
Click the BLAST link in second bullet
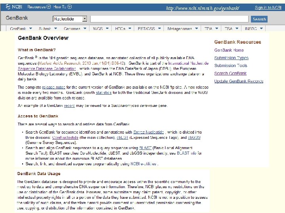(145, 148)
